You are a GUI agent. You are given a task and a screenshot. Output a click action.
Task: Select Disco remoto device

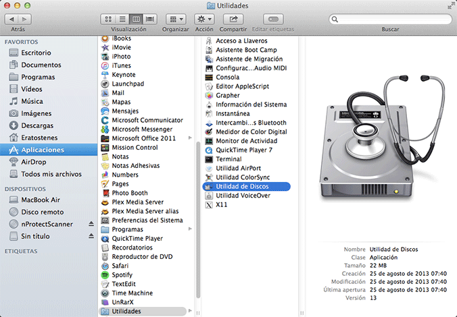pos(49,212)
